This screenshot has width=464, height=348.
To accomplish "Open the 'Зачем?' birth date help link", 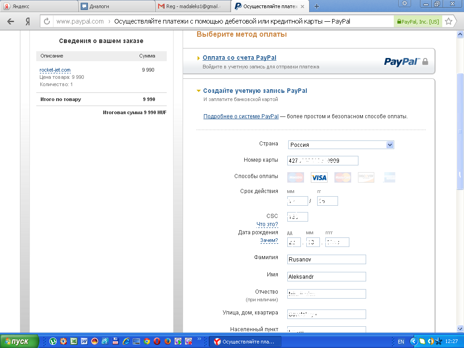I will point(269,240).
